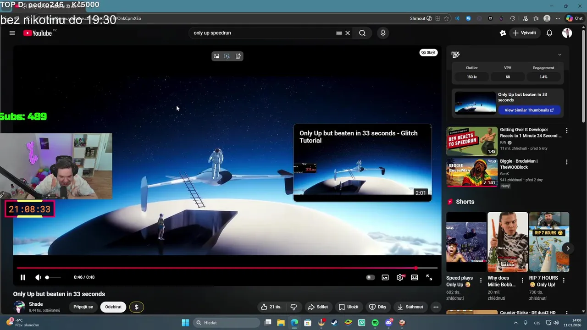Click the dollar sign super thanks icon
Image resolution: width=587 pixels, height=330 pixels.
pos(136,307)
